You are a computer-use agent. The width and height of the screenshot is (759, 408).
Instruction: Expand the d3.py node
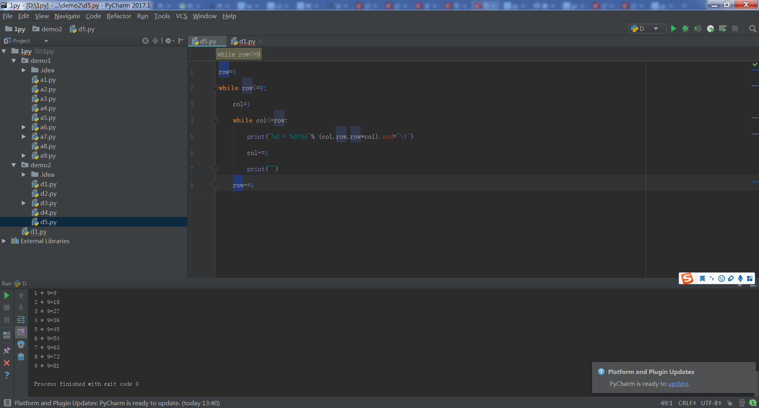(x=23, y=203)
